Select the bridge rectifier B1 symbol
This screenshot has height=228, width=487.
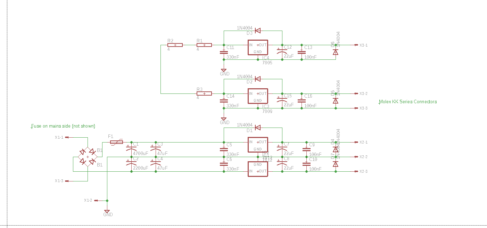click(87, 157)
